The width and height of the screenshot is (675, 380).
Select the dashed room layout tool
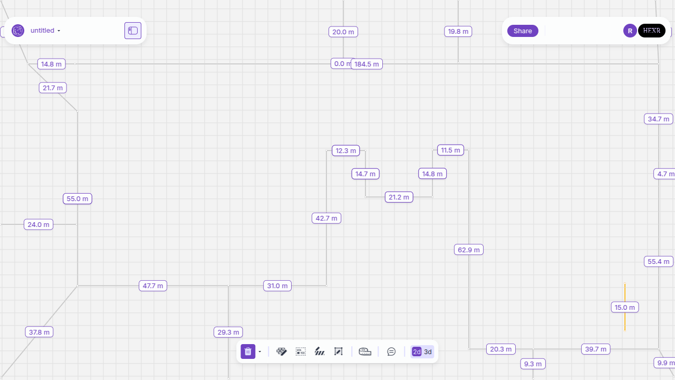point(301,351)
